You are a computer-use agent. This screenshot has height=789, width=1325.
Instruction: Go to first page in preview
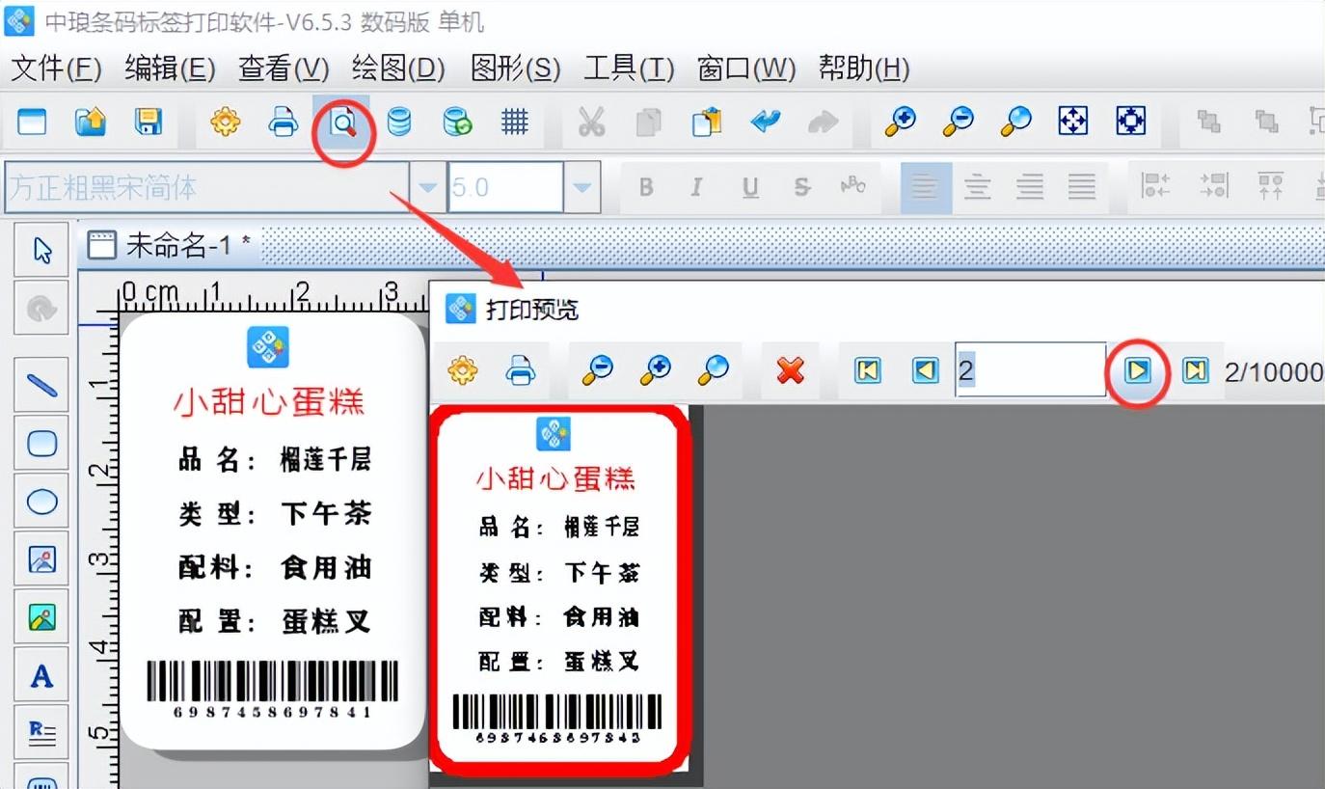pyautogui.click(x=868, y=370)
